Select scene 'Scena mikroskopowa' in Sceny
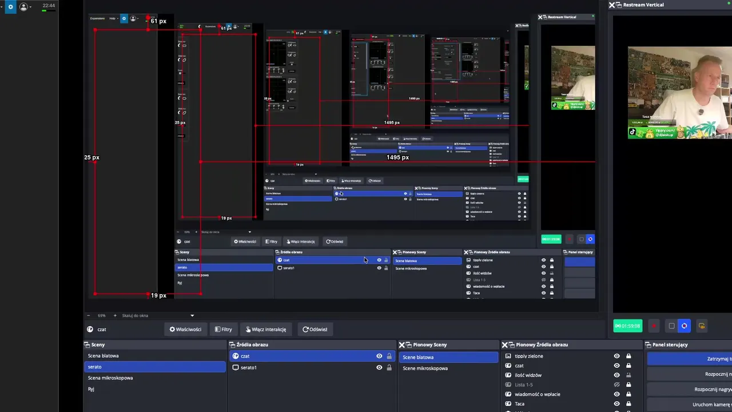The width and height of the screenshot is (732, 412). coord(154,378)
